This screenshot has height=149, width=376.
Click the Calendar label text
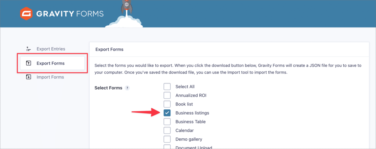tap(185, 130)
